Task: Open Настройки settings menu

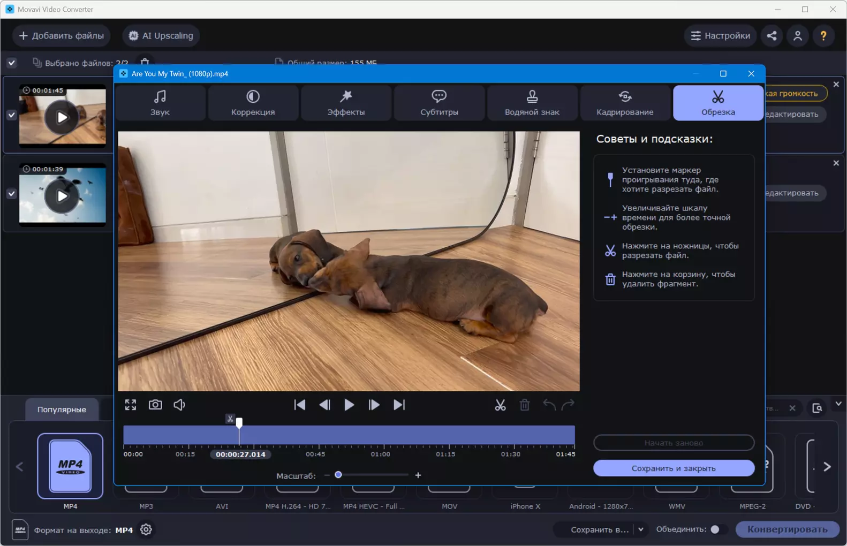Action: click(721, 36)
